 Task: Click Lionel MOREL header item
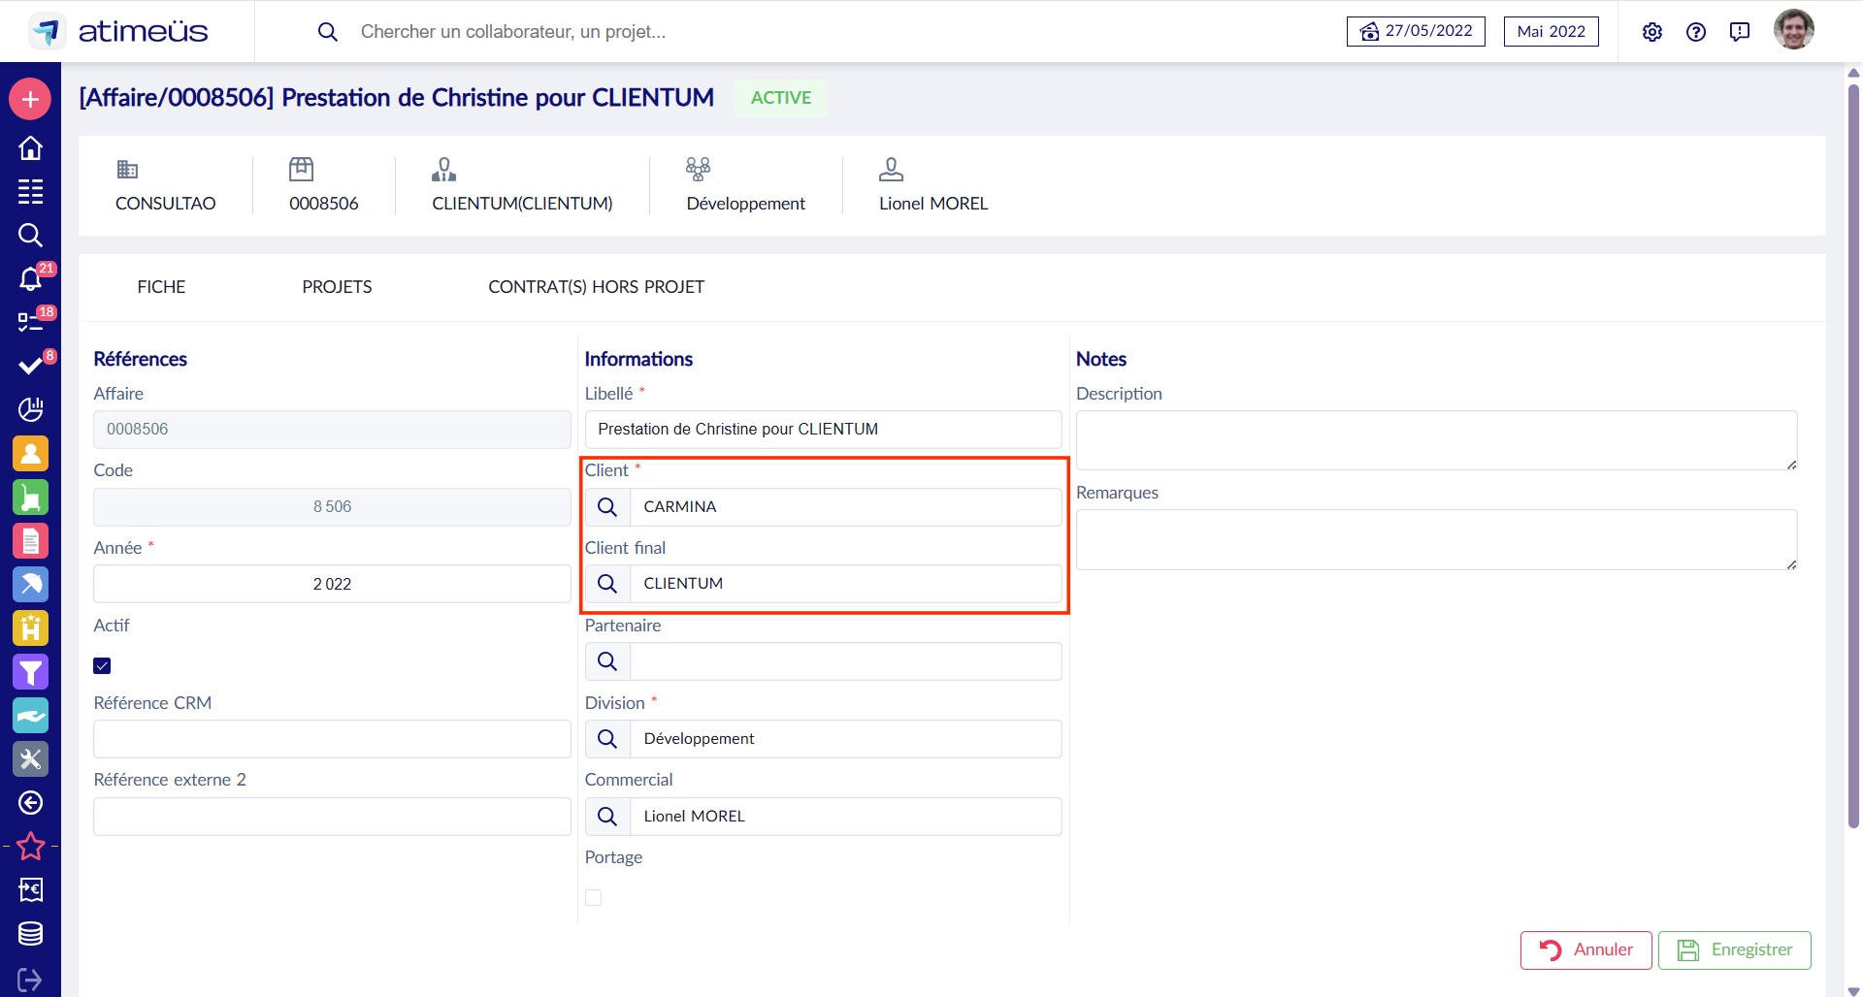pyautogui.click(x=933, y=185)
